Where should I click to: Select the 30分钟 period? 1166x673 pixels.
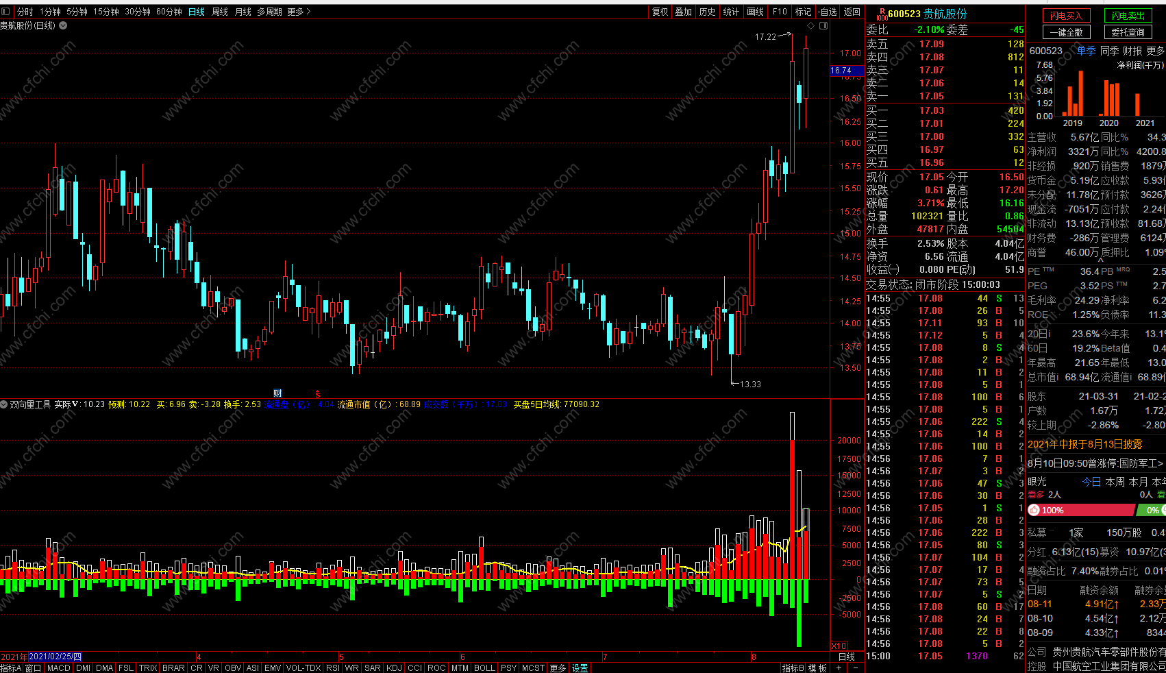pyautogui.click(x=138, y=12)
